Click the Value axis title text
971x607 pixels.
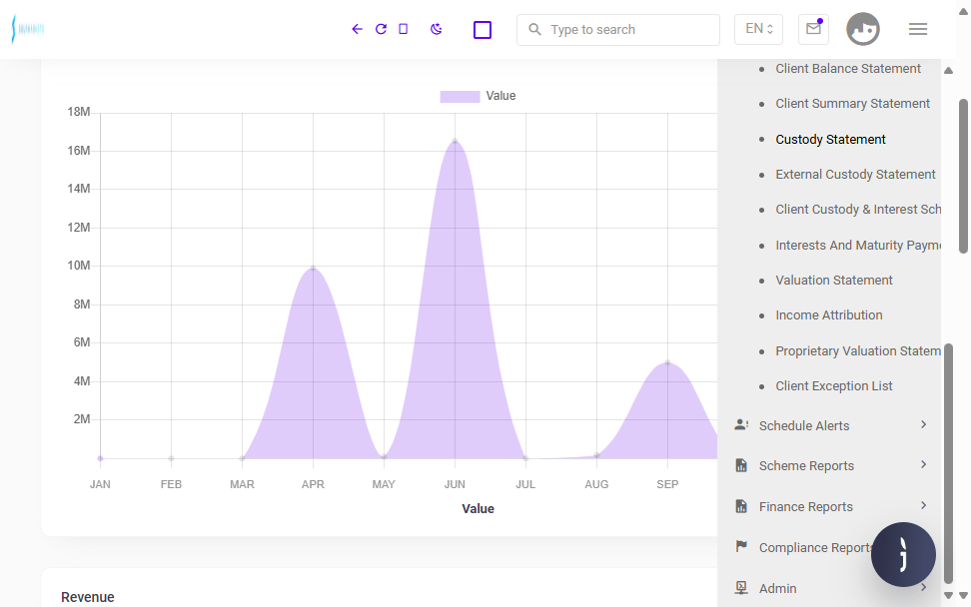[x=479, y=508]
